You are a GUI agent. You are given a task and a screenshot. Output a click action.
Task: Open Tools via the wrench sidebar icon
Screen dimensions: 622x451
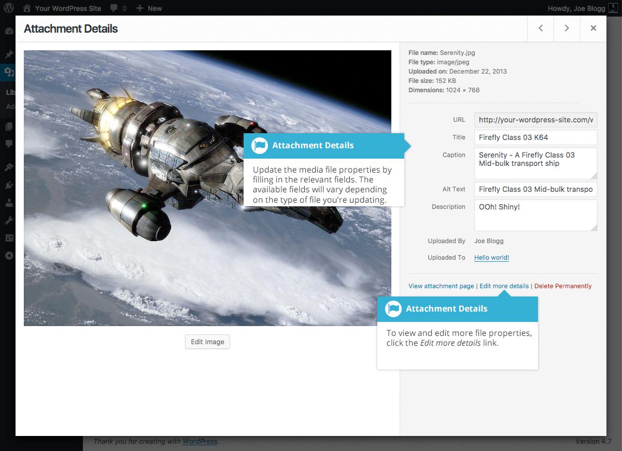coord(8,220)
